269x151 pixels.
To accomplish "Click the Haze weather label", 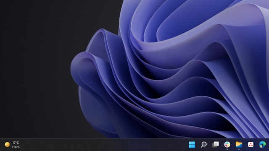I will coord(16,147).
